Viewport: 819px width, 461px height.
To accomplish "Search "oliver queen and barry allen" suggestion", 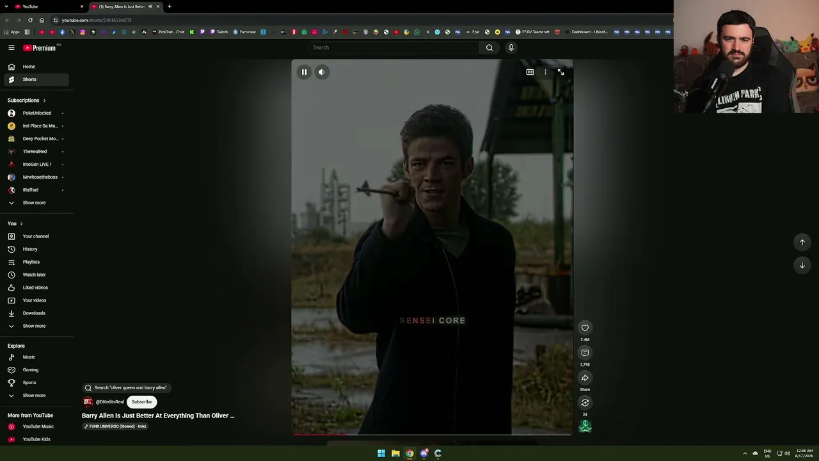I will point(126,387).
